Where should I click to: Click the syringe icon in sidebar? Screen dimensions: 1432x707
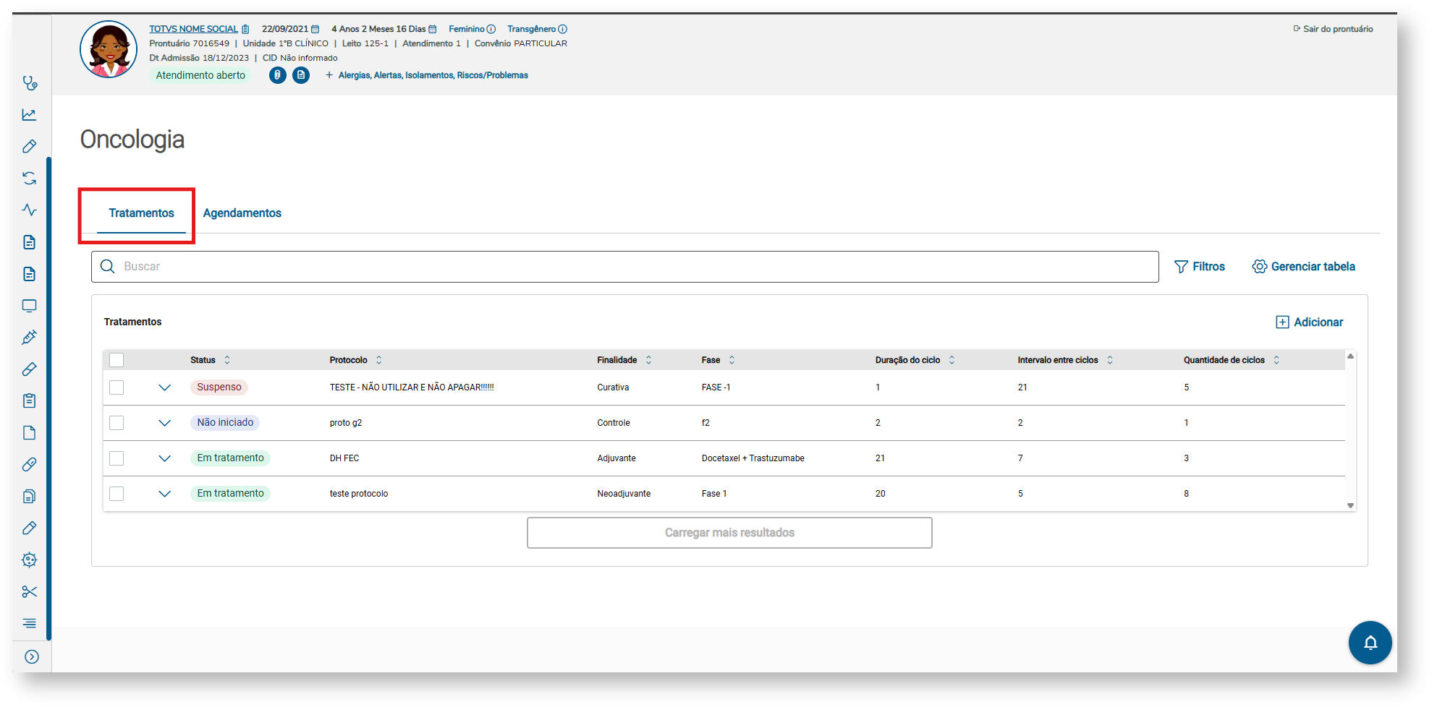pos(30,338)
